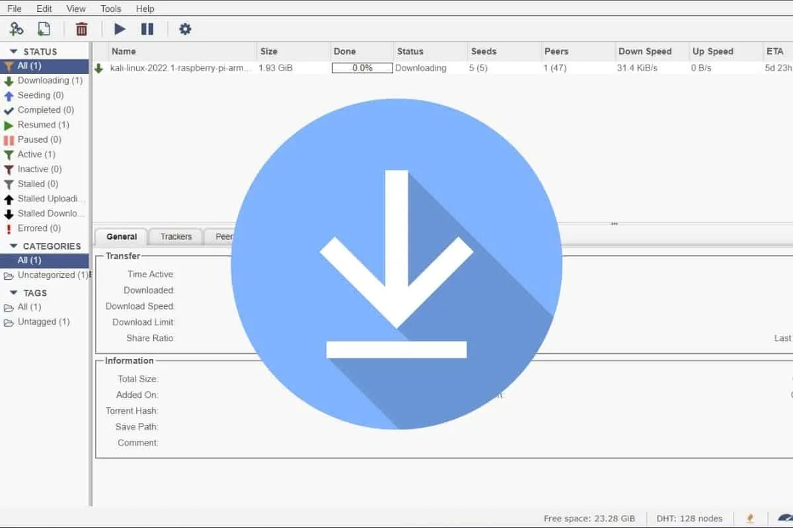Viewport: 793px width, 528px height.
Task: Switch to the Trackers tab
Action: pyautogui.click(x=176, y=236)
